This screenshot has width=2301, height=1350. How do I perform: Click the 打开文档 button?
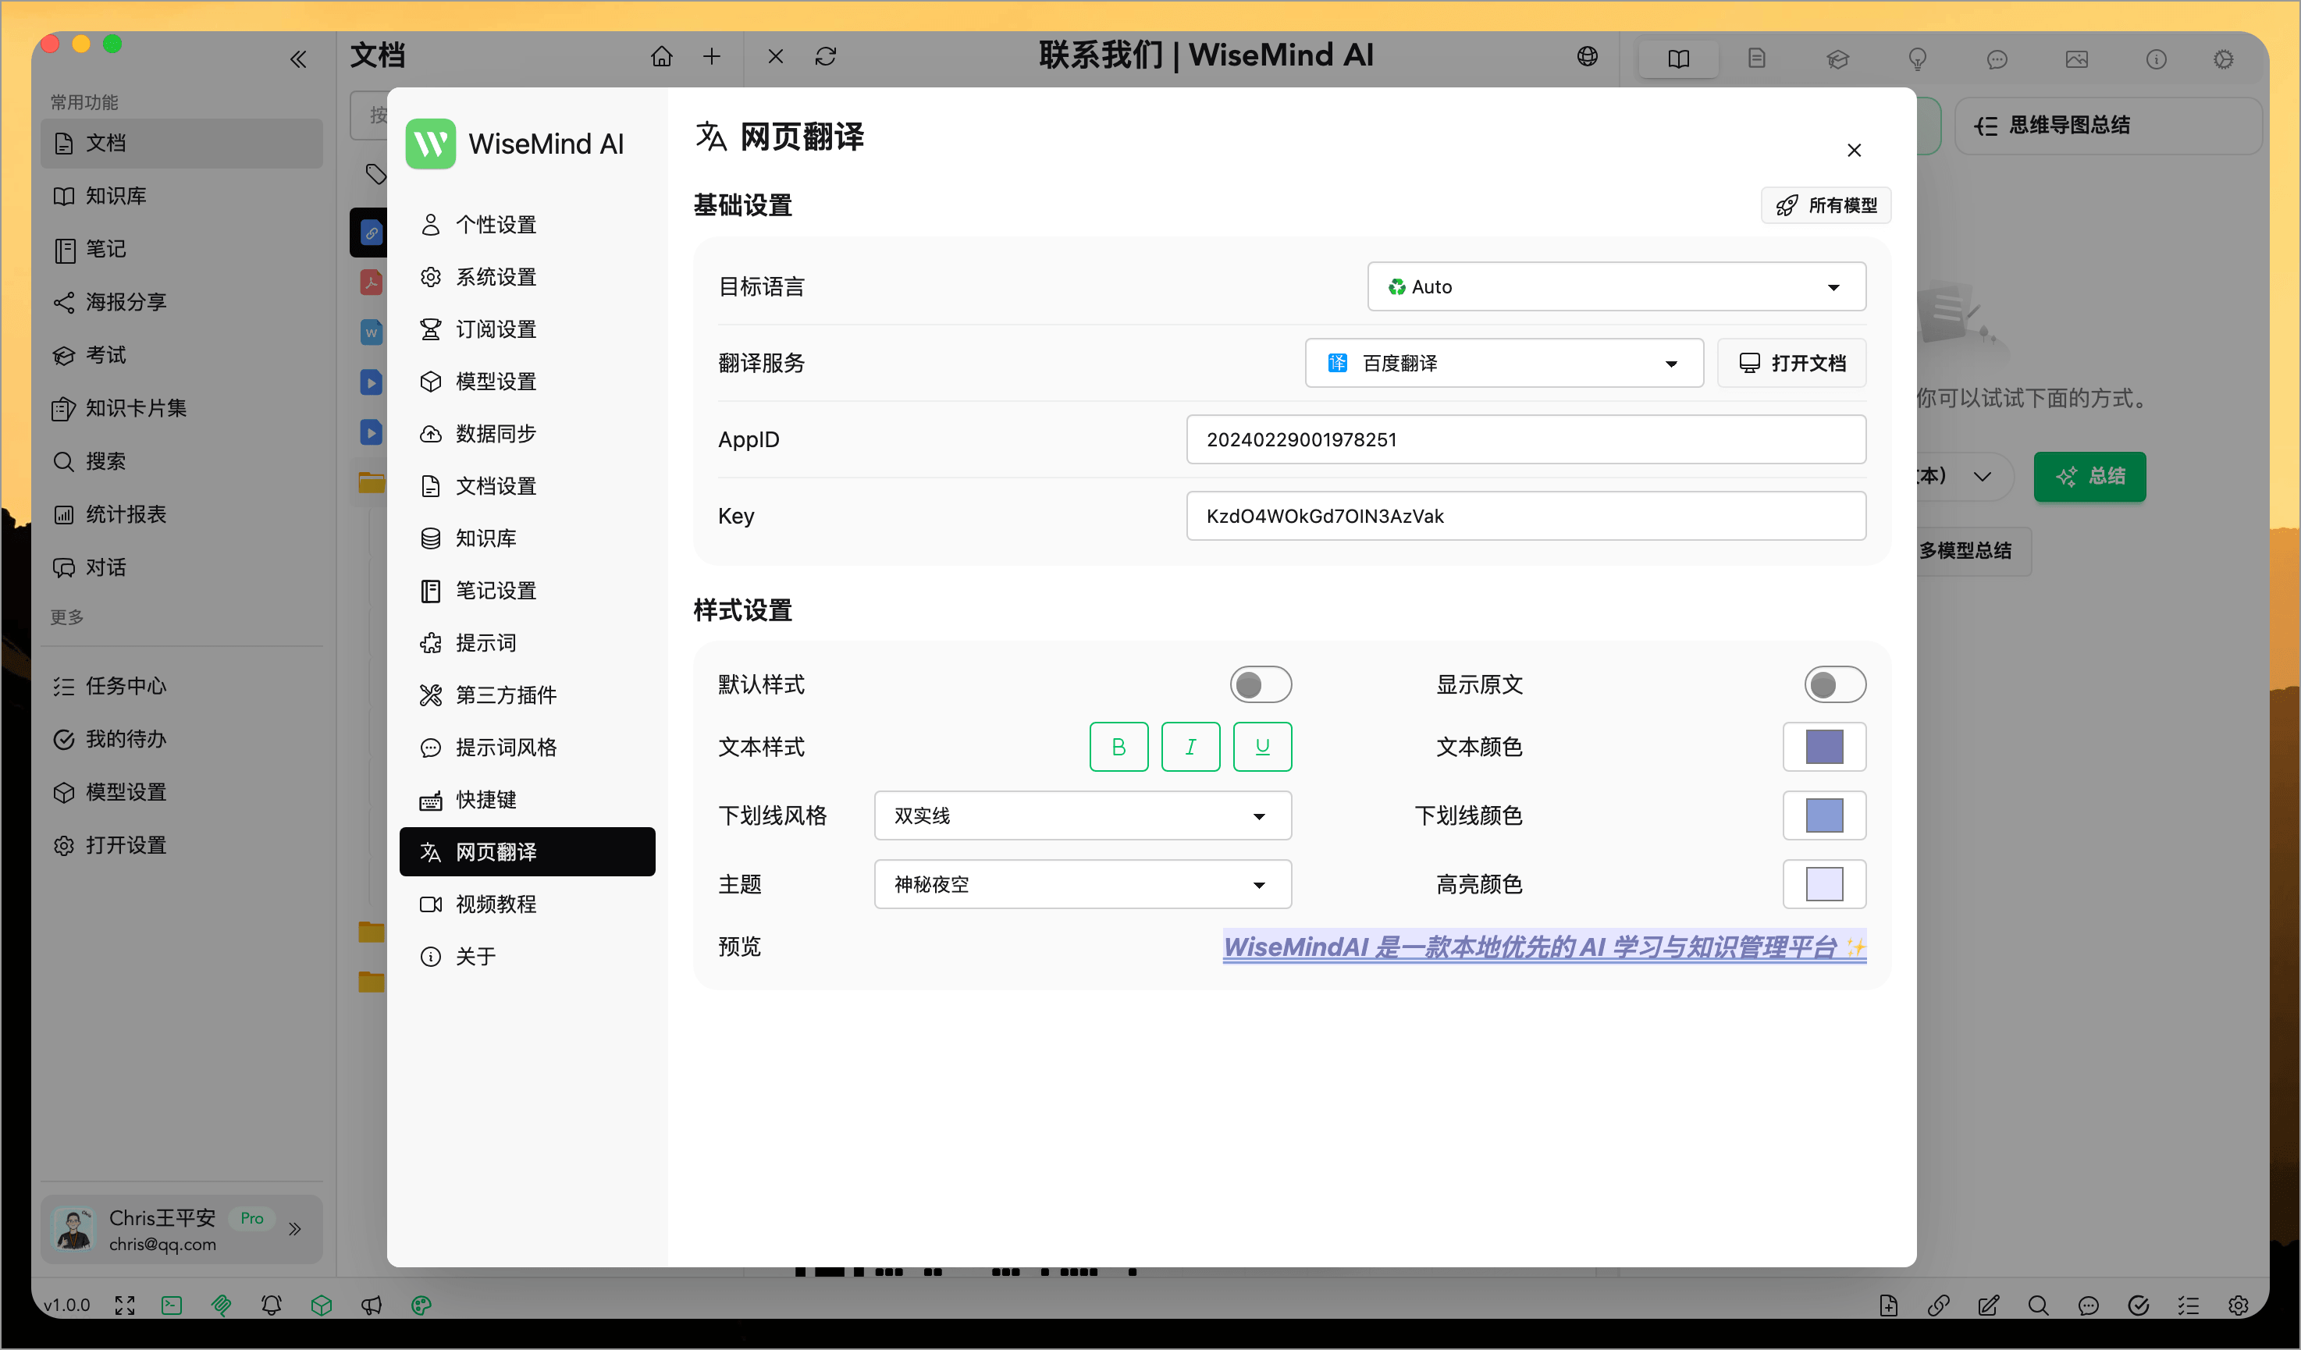click(x=1791, y=362)
